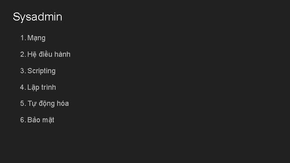290x163 pixels.
Task: Click the Sysadmin slide title
Action: pos(37,17)
